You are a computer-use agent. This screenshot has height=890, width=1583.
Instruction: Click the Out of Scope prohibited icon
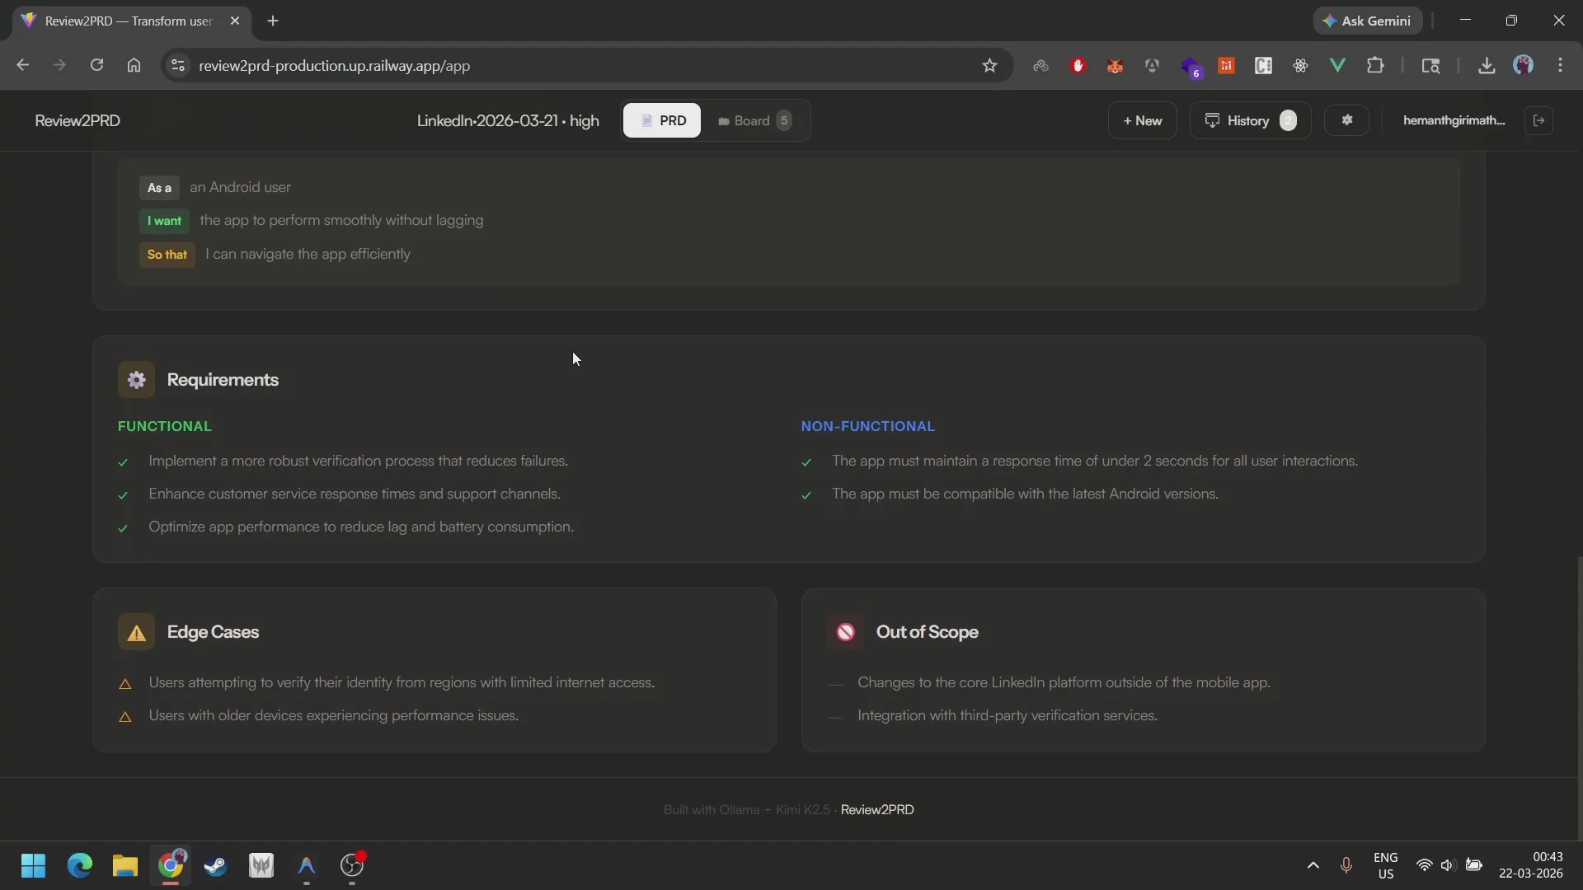[845, 632]
